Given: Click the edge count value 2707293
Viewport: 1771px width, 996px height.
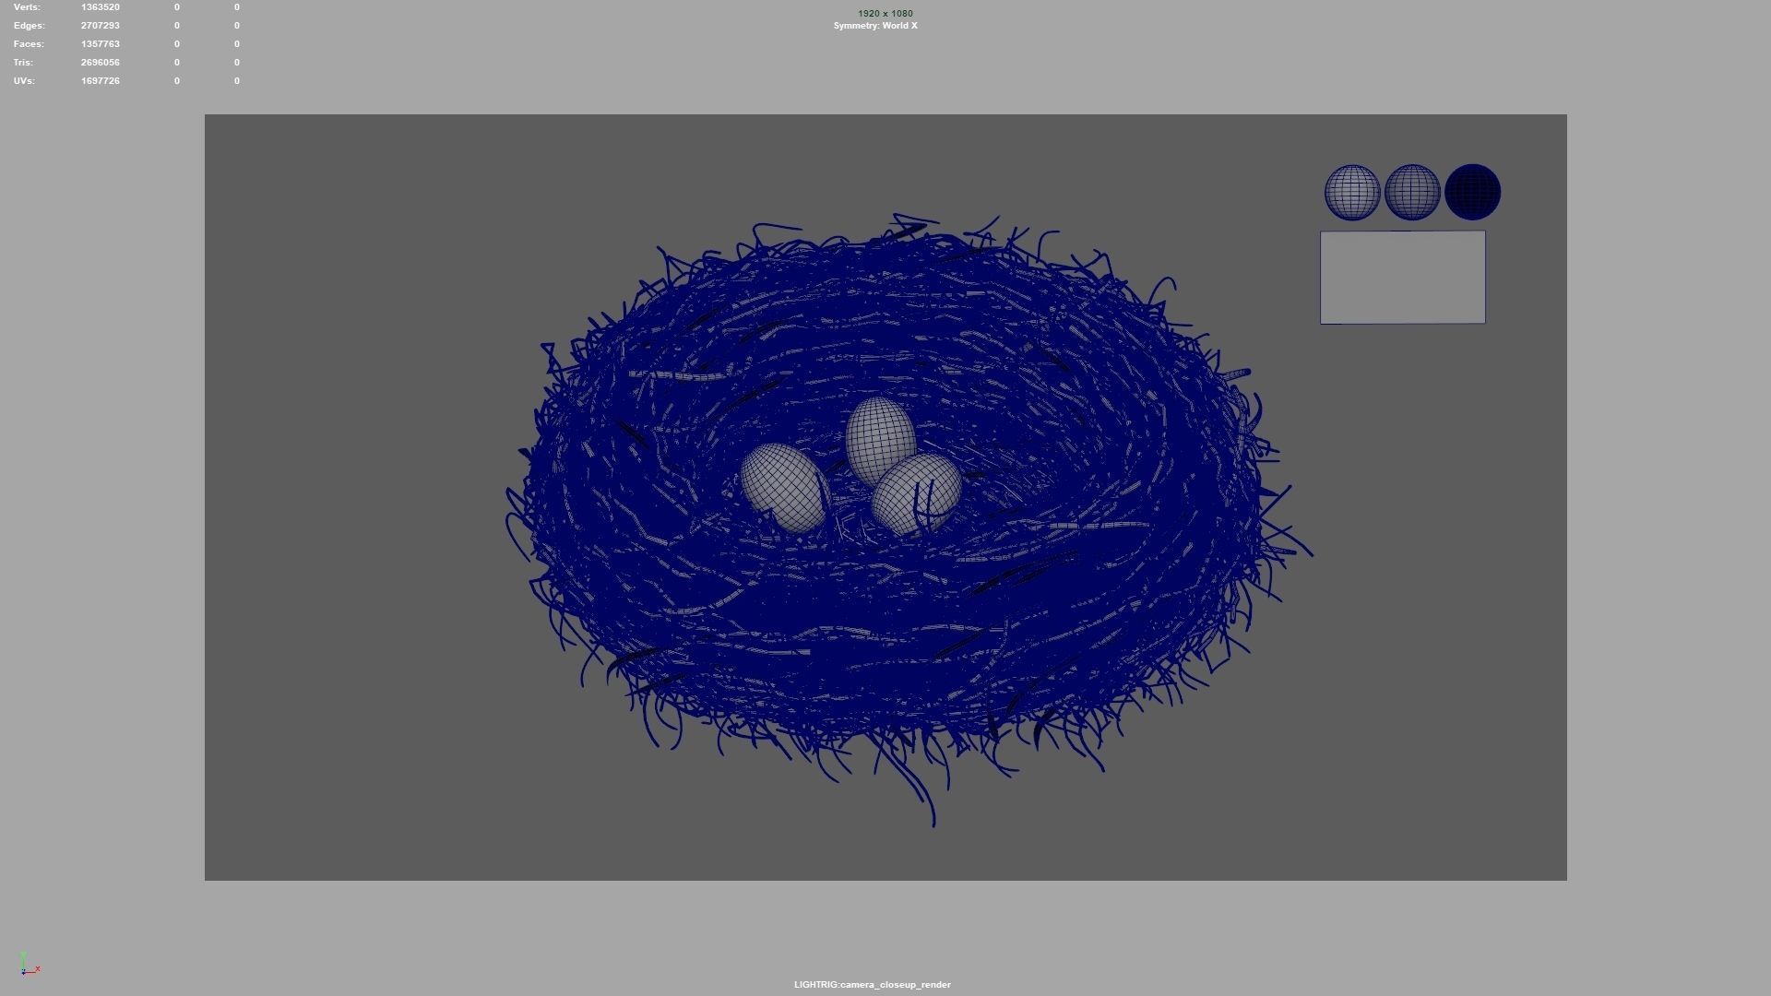Looking at the screenshot, I should click(101, 26).
